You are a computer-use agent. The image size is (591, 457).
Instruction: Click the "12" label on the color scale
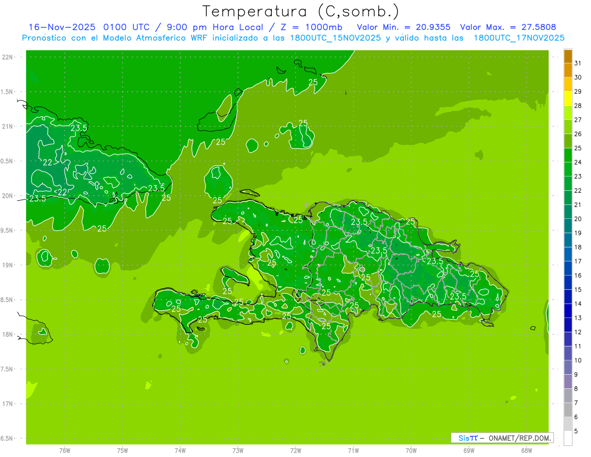click(578, 332)
